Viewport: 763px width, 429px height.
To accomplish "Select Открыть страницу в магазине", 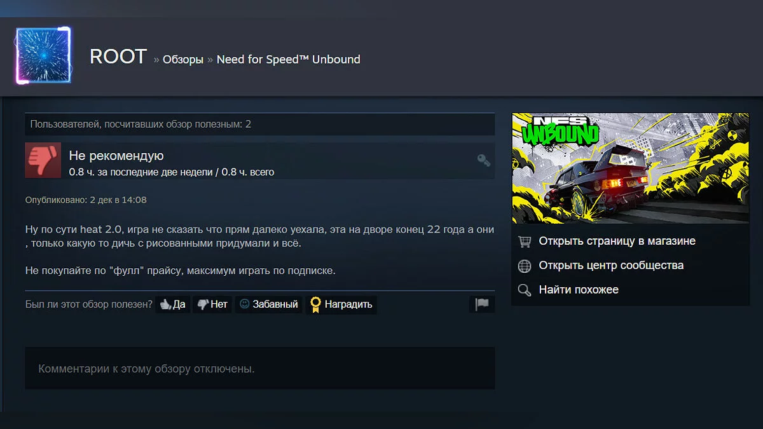I will [x=617, y=242].
